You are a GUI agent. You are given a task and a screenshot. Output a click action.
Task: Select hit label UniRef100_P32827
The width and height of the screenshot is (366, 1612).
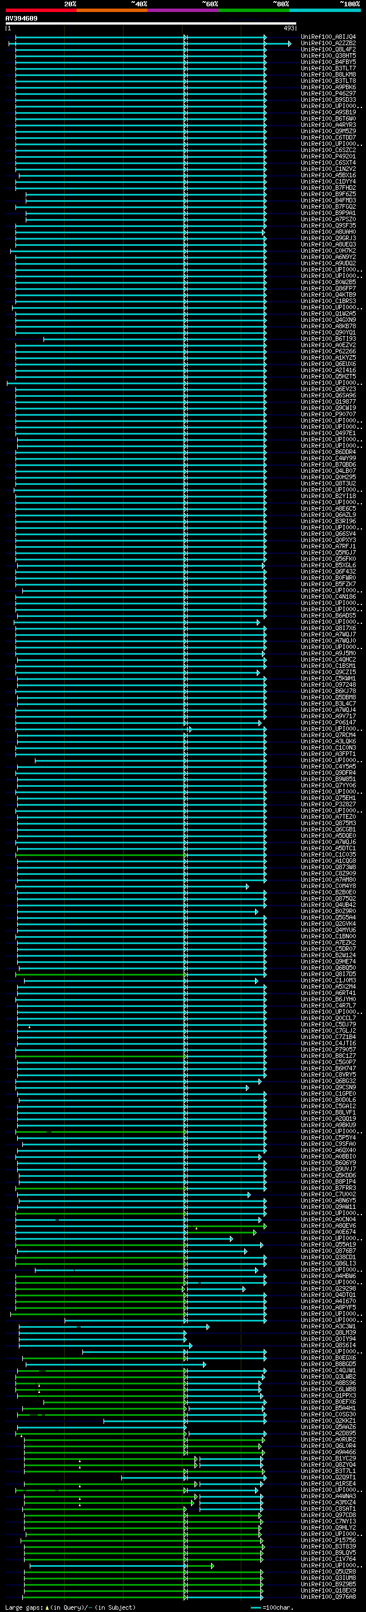(328, 804)
